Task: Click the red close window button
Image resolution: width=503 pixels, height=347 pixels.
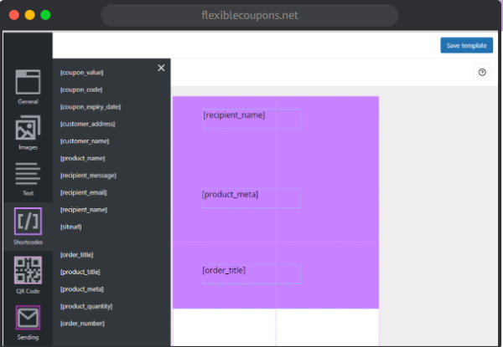Action: [x=14, y=15]
